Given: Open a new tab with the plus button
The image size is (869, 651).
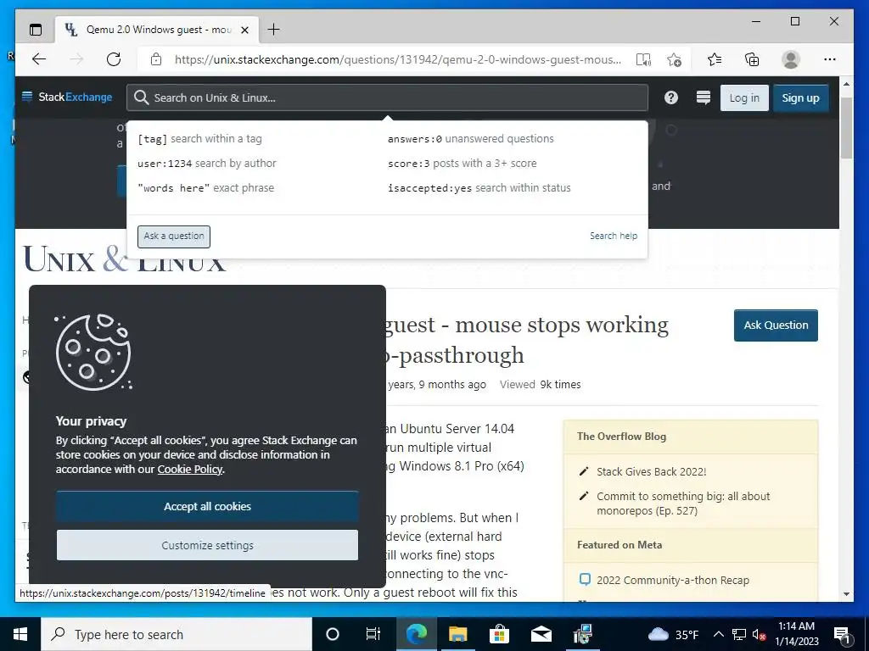Looking at the screenshot, I should 273,30.
